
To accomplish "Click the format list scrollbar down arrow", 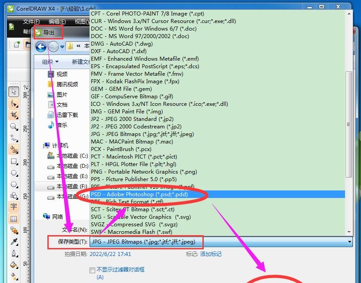I will pos(349,232).
